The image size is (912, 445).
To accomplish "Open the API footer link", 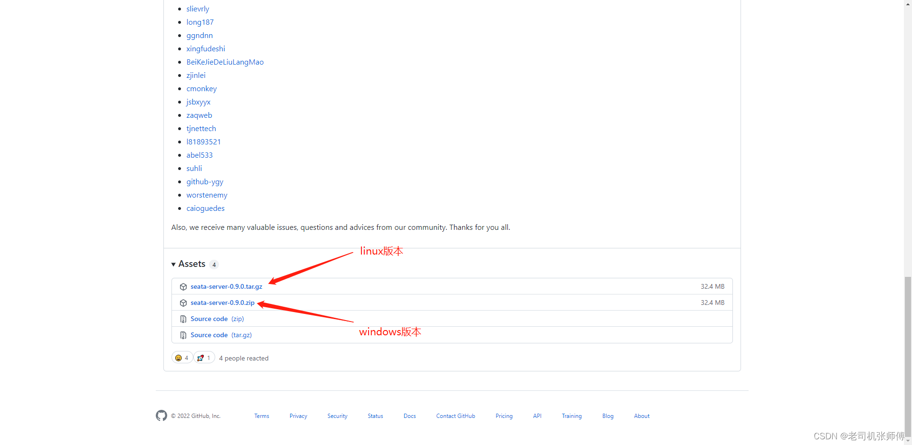I will pyautogui.click(x=537, y=416).
